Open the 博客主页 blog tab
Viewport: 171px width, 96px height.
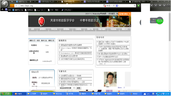pos(32,41)
